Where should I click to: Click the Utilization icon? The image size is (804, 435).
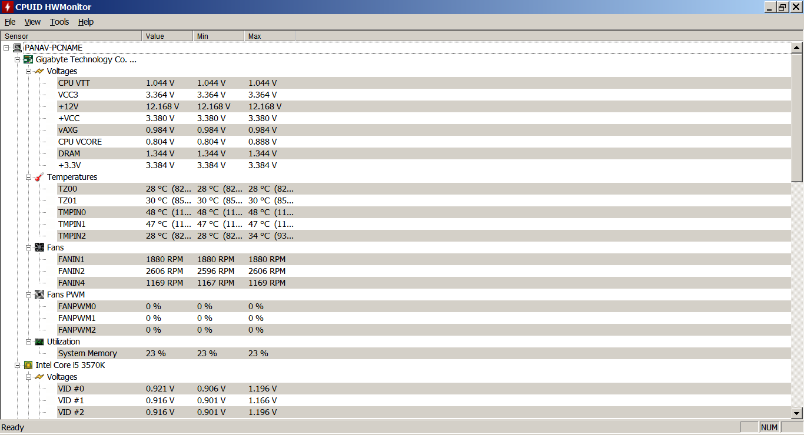point(39,342)
